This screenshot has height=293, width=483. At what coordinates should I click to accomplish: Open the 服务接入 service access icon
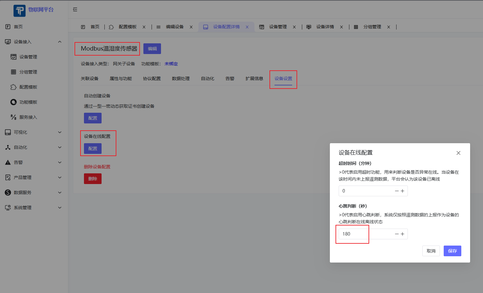(x=13, y=117)
